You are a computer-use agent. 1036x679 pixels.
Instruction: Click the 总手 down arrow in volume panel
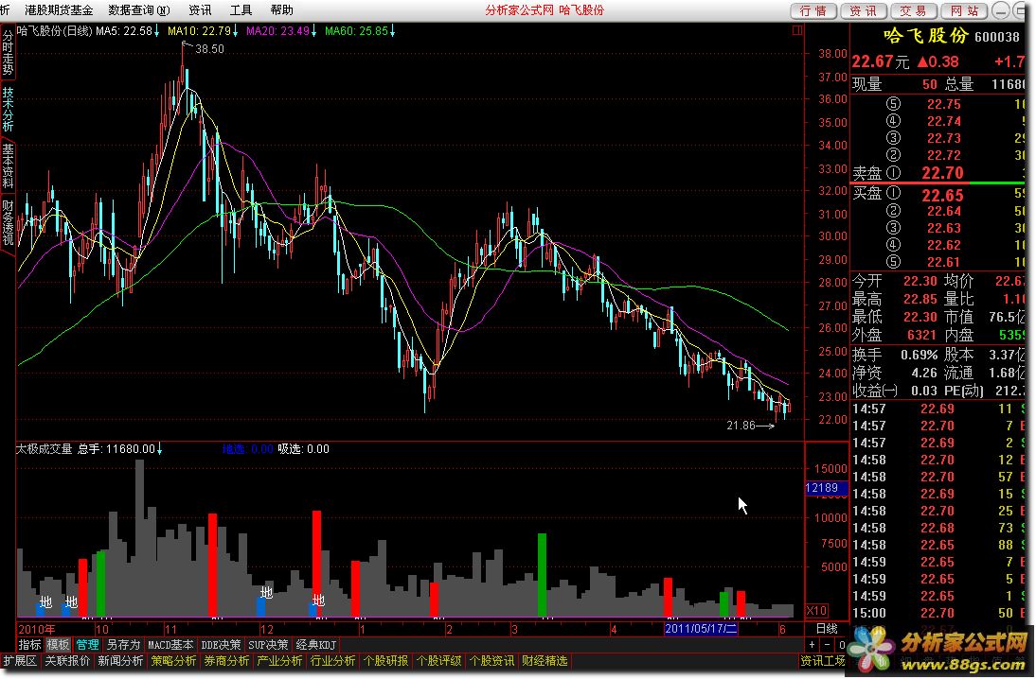[x=159, y=449]
